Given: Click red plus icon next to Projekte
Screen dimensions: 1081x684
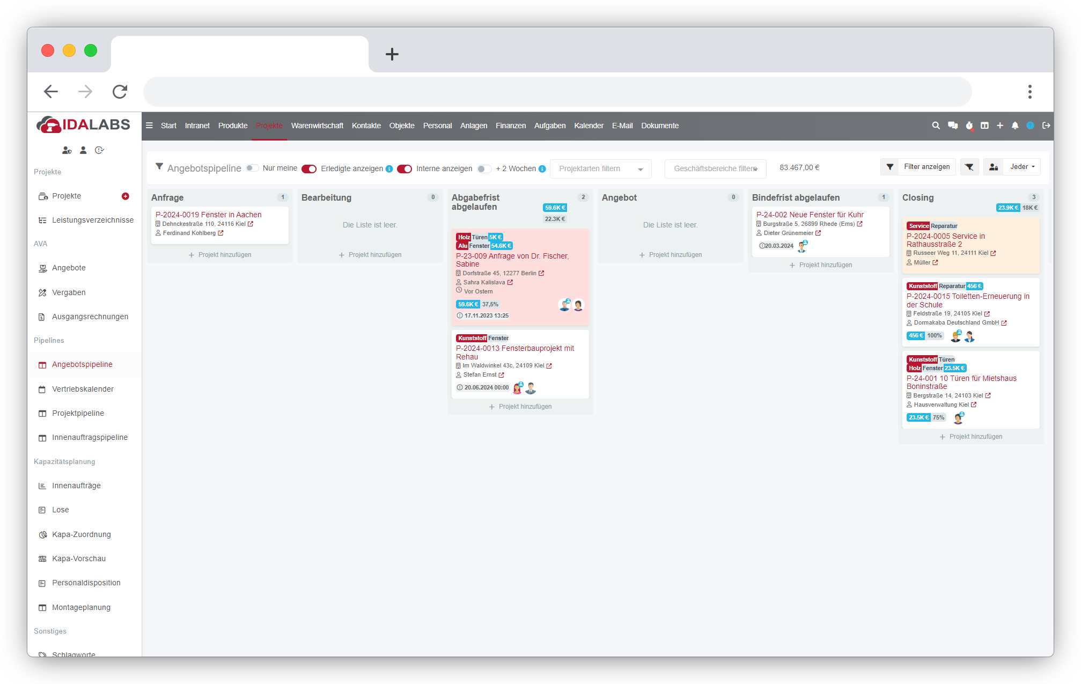Looking at the screenshot, I should click(x=125, y=196).
